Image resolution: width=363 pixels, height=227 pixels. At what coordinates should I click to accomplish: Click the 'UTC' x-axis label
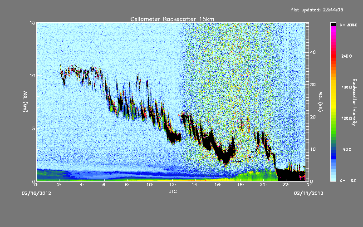click(172, 191)
